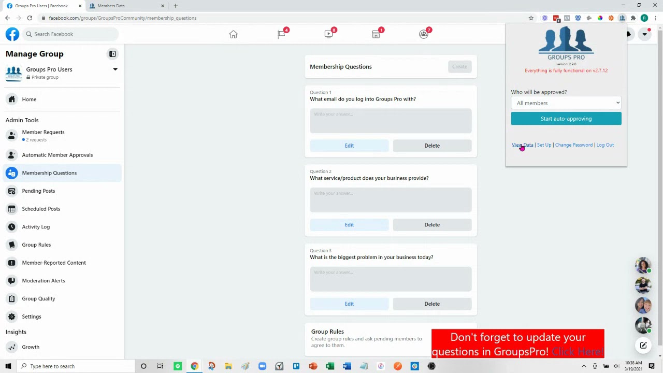Click the Set Up link in Groups Pro
The width and height of the screenshot is (663, 373).
tap(544, 145)
